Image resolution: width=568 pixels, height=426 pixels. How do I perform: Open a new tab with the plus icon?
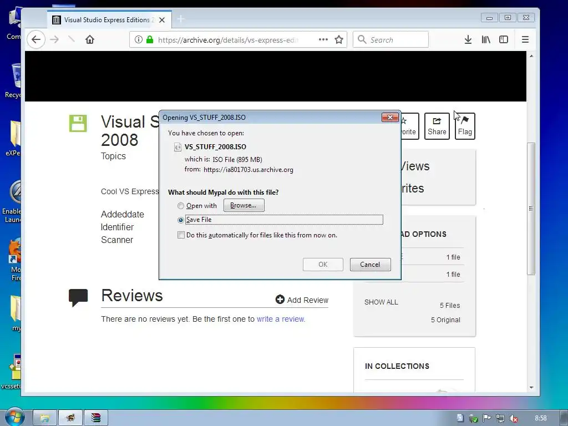tap(181, 19)
